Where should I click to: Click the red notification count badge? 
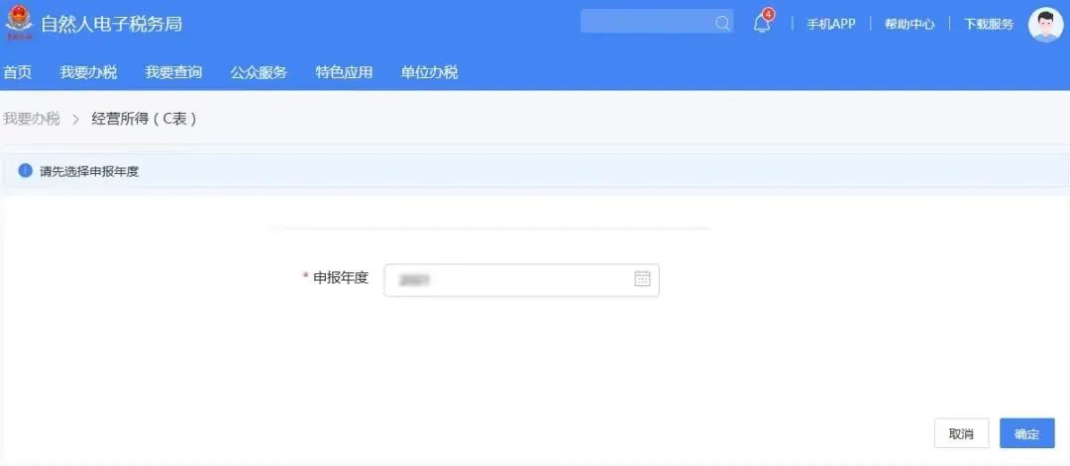point(769,14)
